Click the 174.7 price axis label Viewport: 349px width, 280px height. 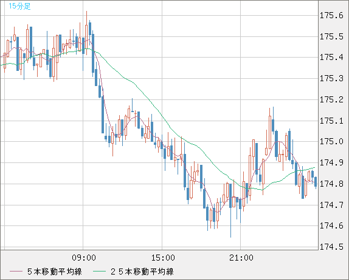tap(331, 205)
